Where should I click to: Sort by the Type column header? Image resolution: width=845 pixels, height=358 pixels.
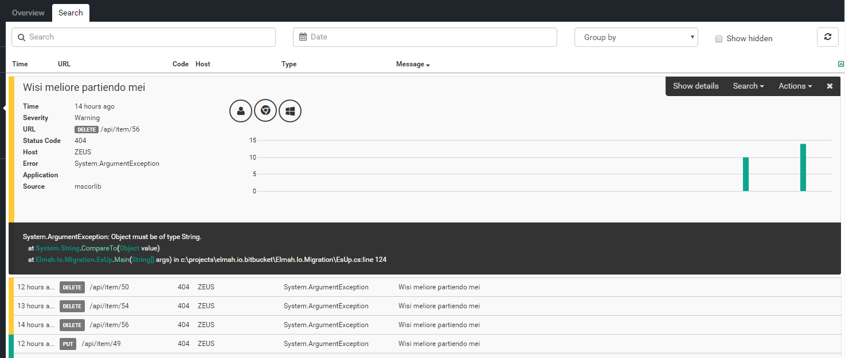coord(289,64)
